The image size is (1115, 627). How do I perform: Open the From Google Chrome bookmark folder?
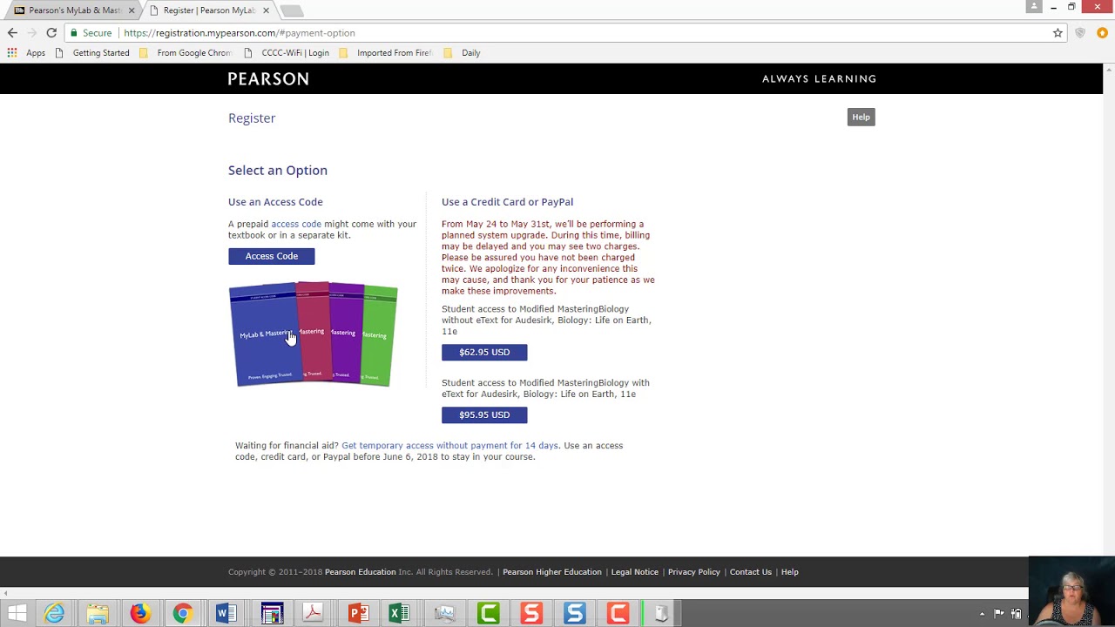pos(186,53)
